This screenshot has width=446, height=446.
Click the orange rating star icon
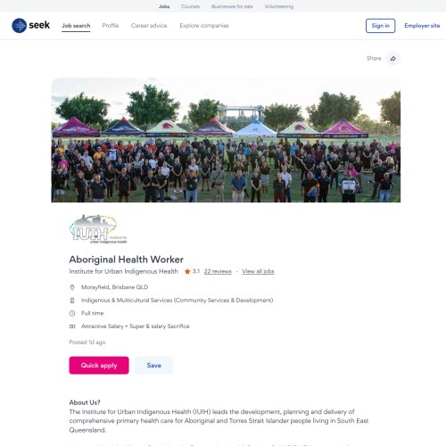187,271
